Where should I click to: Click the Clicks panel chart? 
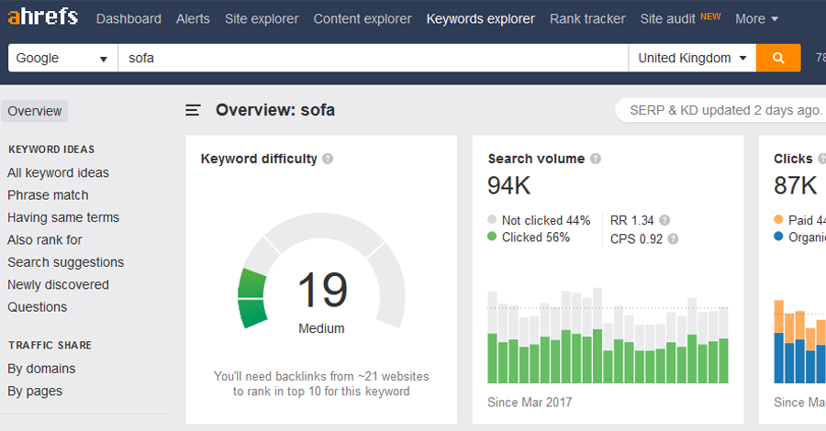799,341
